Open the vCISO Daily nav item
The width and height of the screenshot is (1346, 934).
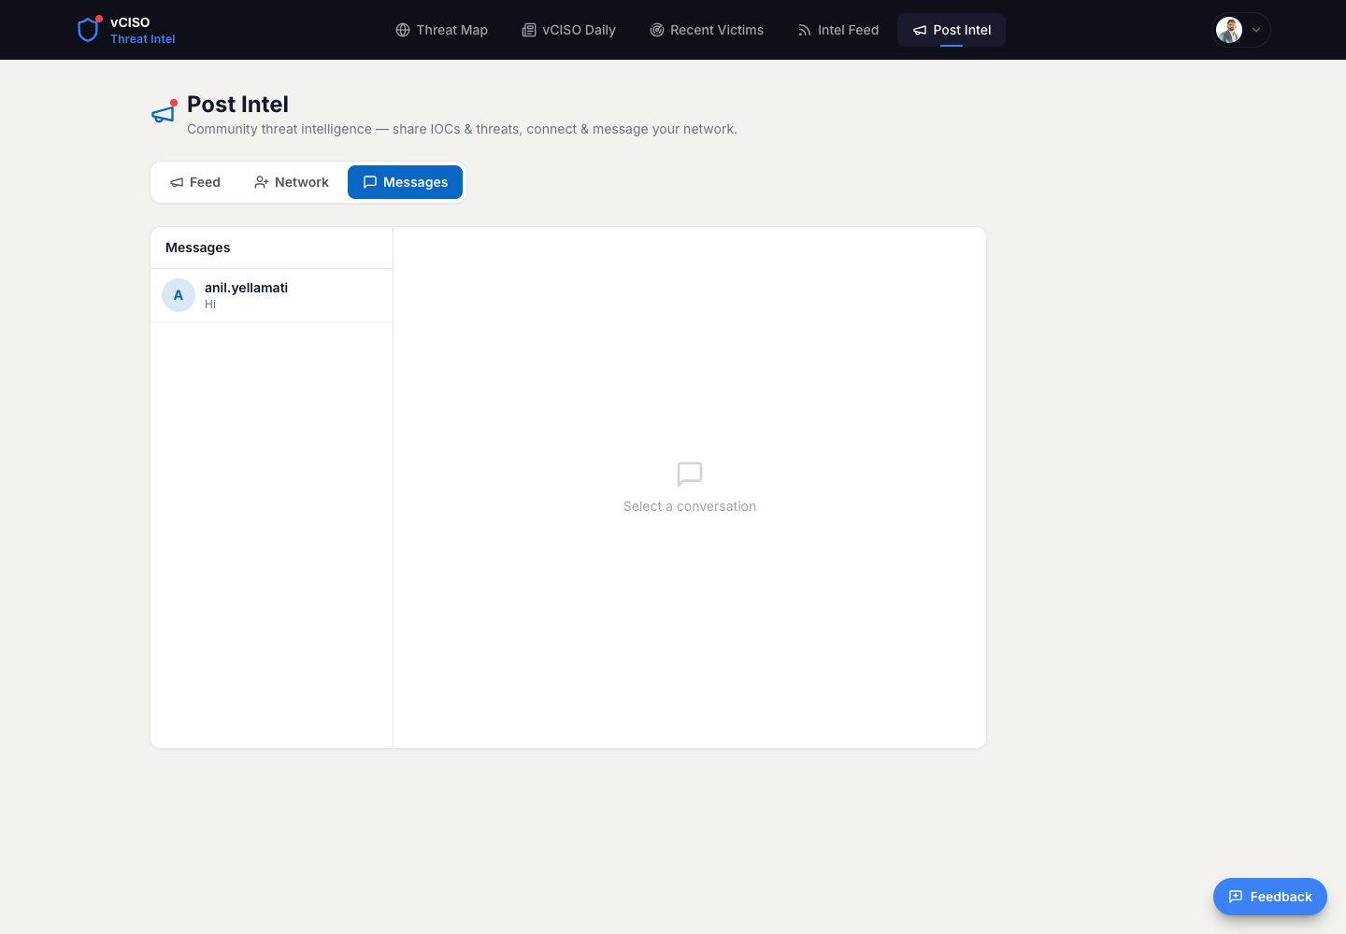[x=568, y=30]
